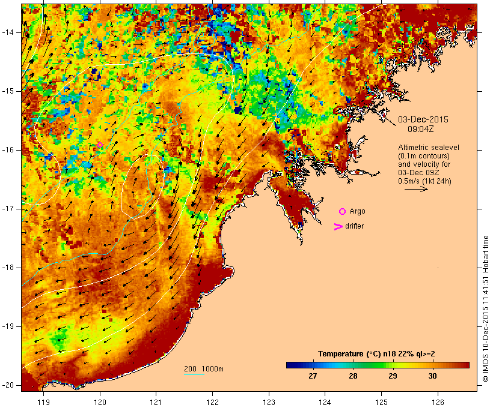
Task: Click the longitude label '121'
Action: tap(156, 402)
